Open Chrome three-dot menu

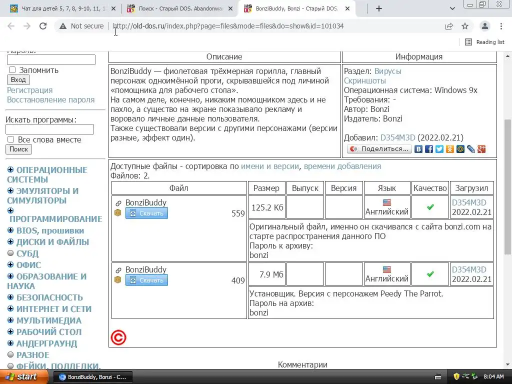[501, 26]
